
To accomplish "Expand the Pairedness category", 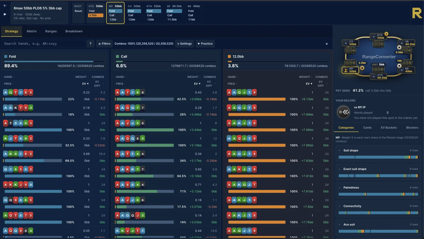I will tap(378, 190).
